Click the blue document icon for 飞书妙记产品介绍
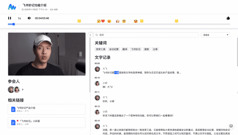The height and width of the screenshot is (135, 238). point(13,109)
